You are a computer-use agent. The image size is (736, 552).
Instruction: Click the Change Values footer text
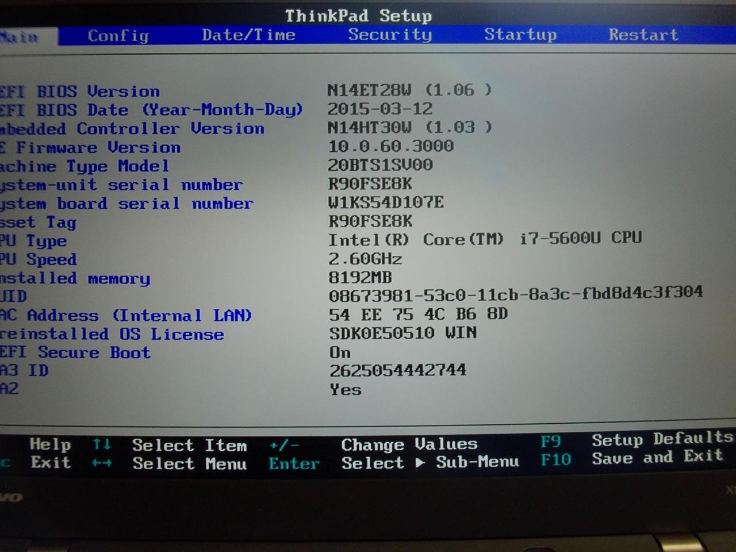pos(409,444)
